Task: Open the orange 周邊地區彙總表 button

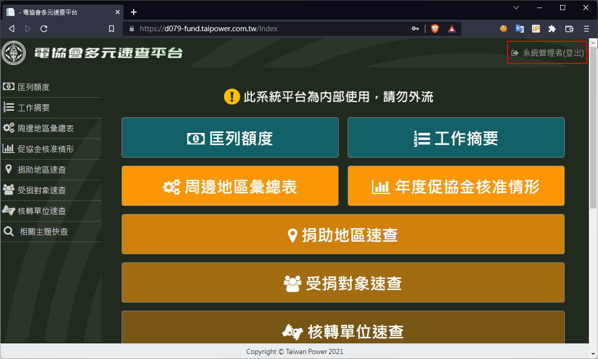Action: [x=230, y=186]
